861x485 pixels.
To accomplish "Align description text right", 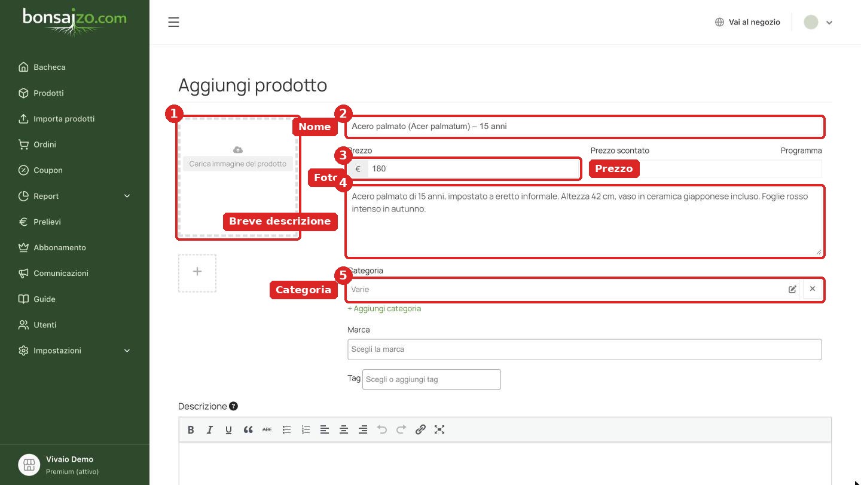I will pos(363,429).
